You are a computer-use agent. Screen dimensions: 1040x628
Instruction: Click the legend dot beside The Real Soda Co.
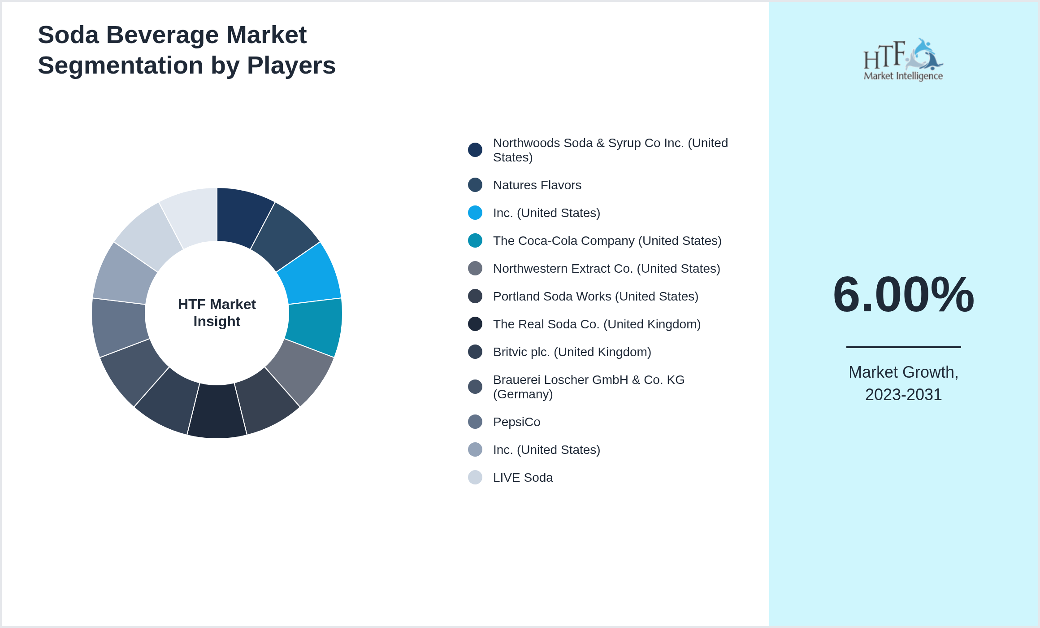[x=475, y=324]
